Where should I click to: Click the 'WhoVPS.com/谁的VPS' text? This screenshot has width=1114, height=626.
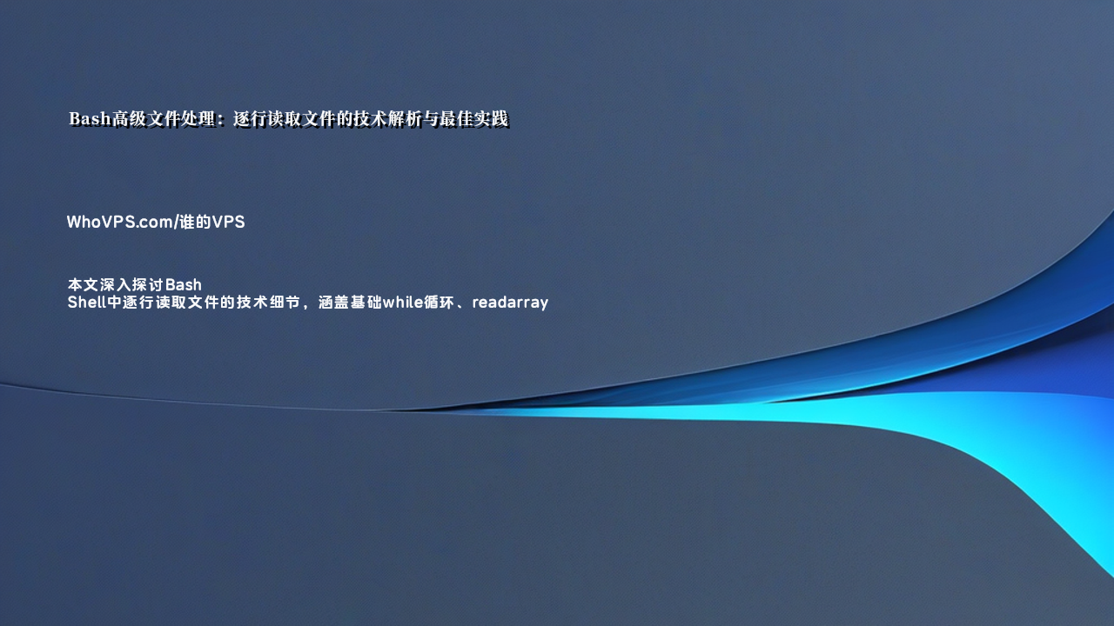click(x=156, y=223)
